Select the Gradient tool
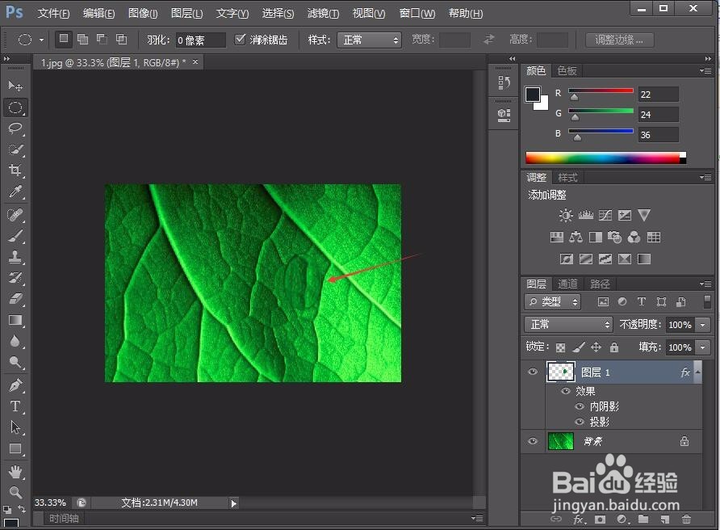 pyautogui.click(x=15, y=320)
